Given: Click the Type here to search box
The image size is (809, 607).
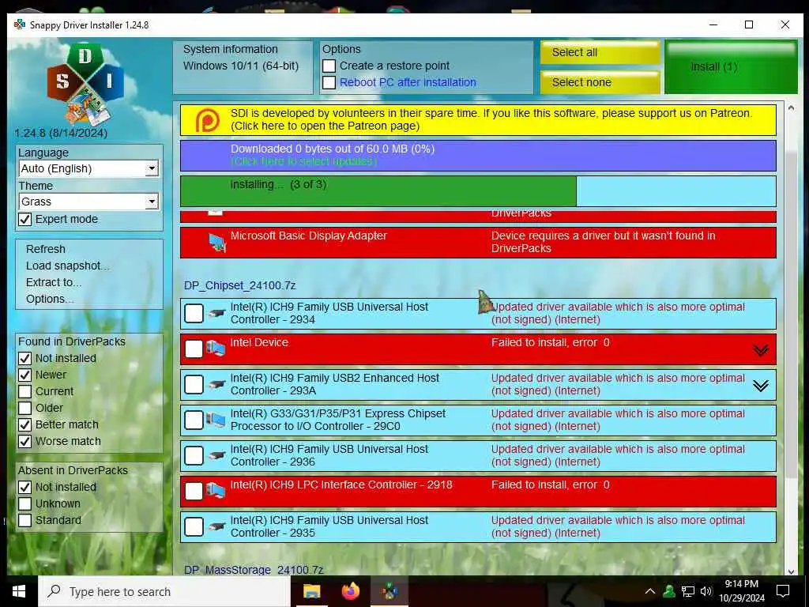Looking at the screenshot, I should point(164,591).
